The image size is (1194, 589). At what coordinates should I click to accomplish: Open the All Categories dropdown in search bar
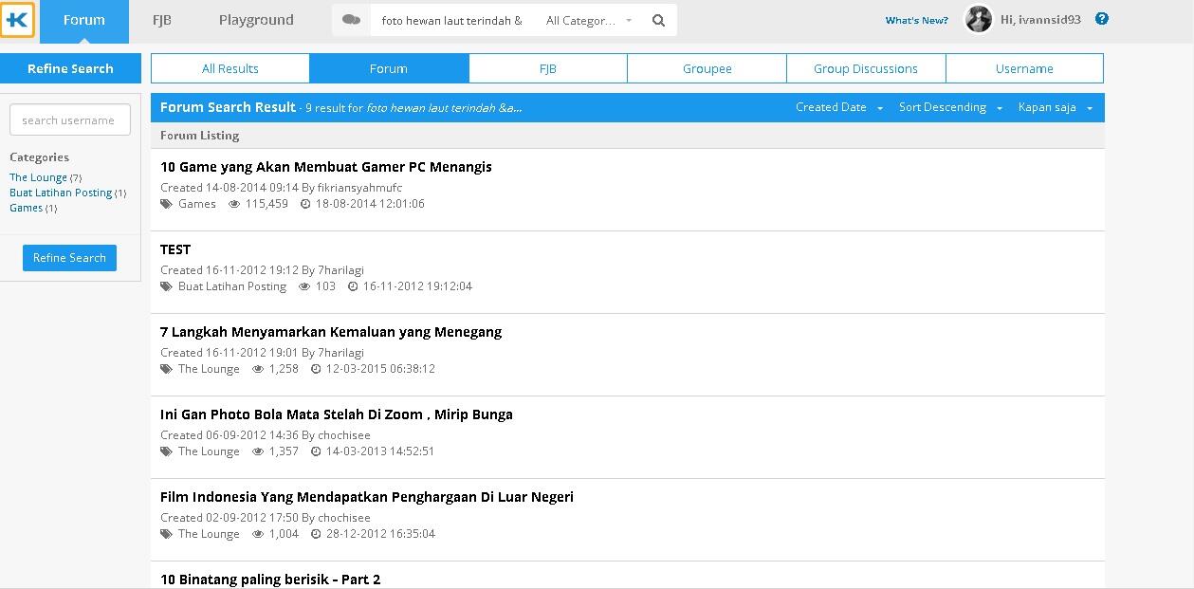click(589, 20)
